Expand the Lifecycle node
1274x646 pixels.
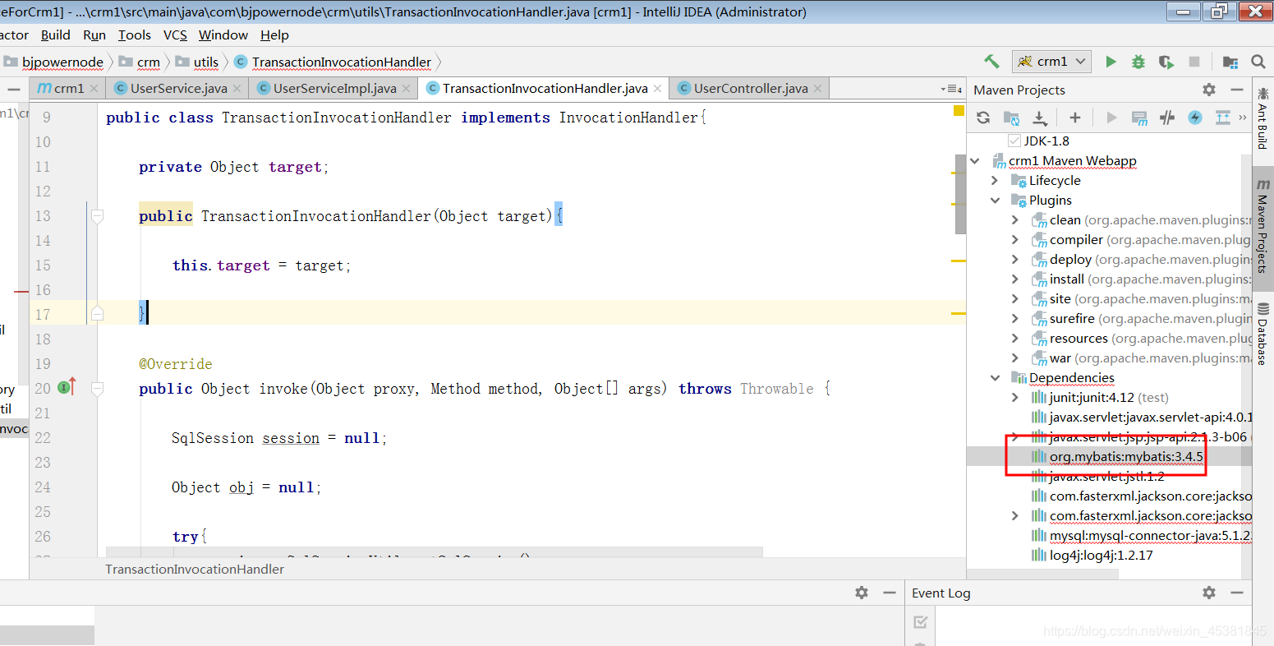996,181
